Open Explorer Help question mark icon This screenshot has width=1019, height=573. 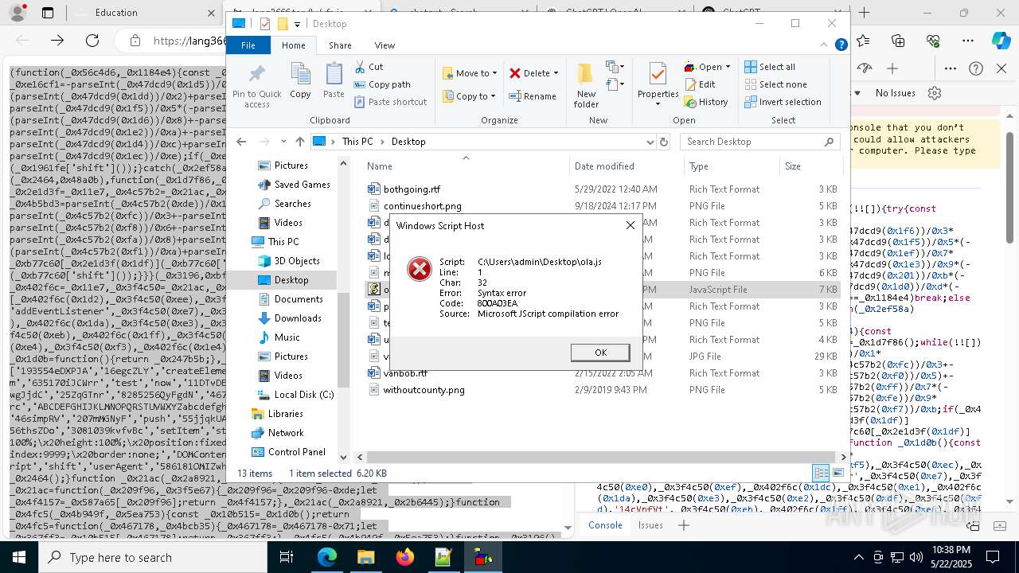pos(841,45)
